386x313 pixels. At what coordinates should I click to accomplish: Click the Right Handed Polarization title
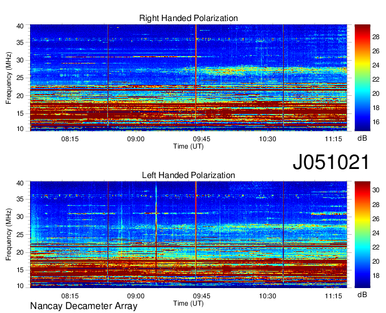click(x=188, y=18)
